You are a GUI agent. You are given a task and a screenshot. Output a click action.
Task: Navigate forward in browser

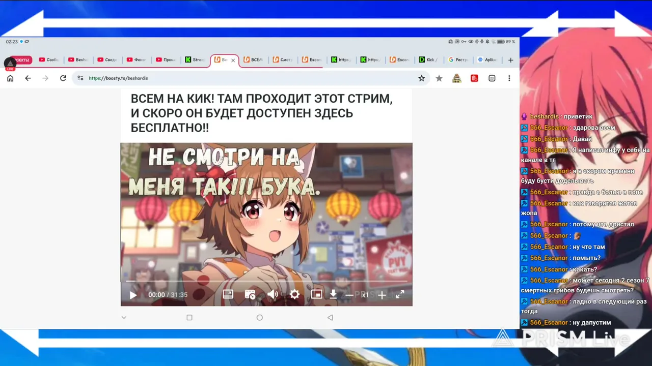[x=45, y=78]
